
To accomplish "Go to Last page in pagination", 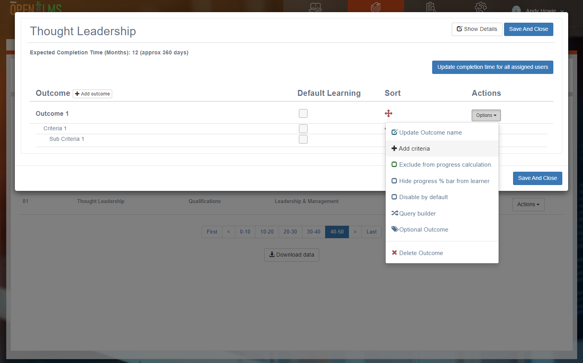I will click(x=371, y=232).
